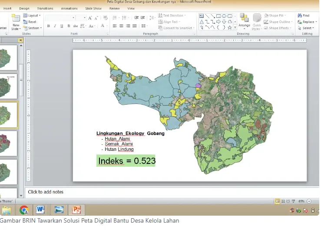Toggle Underline text formatting
Image resolution: width=321 pixels, height=230 pixels.
click(62, 26)
